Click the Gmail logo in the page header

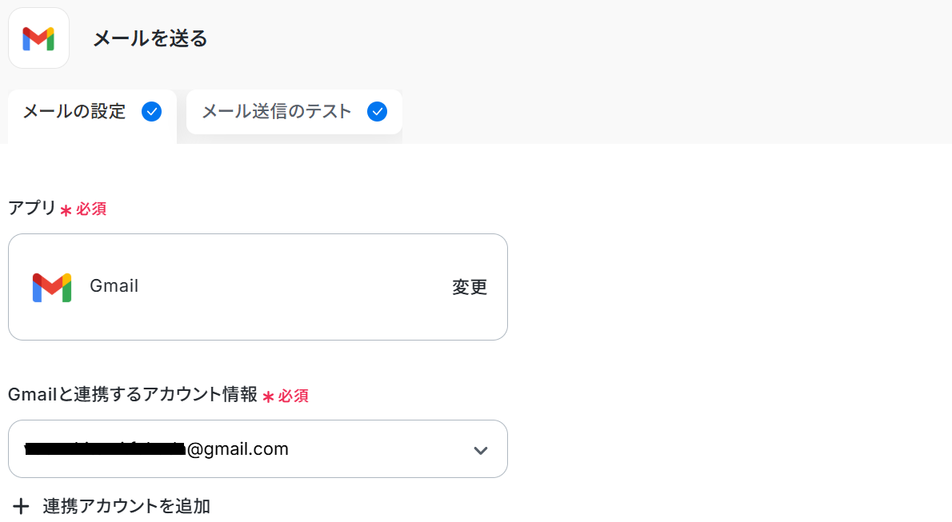(x=38, y=38)
